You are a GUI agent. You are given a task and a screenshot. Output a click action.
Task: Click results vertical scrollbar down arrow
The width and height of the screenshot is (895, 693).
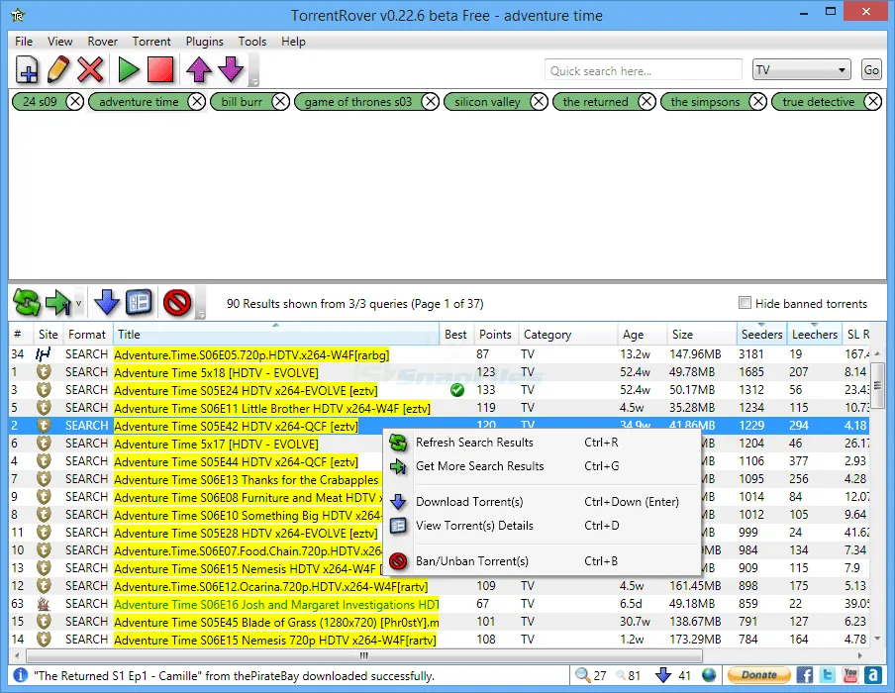coord(877,639)
